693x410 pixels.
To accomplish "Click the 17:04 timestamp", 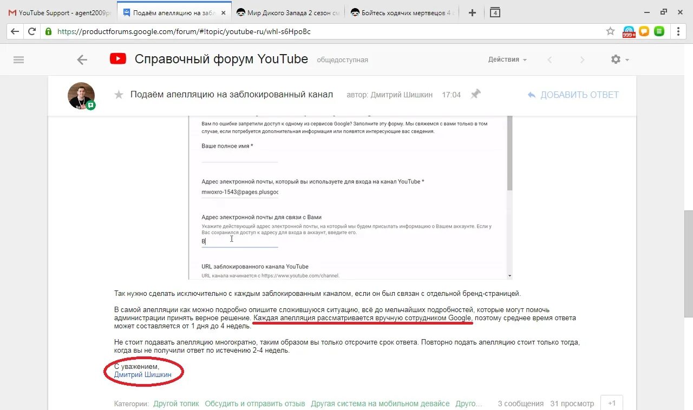I will [x=451, y=95].
